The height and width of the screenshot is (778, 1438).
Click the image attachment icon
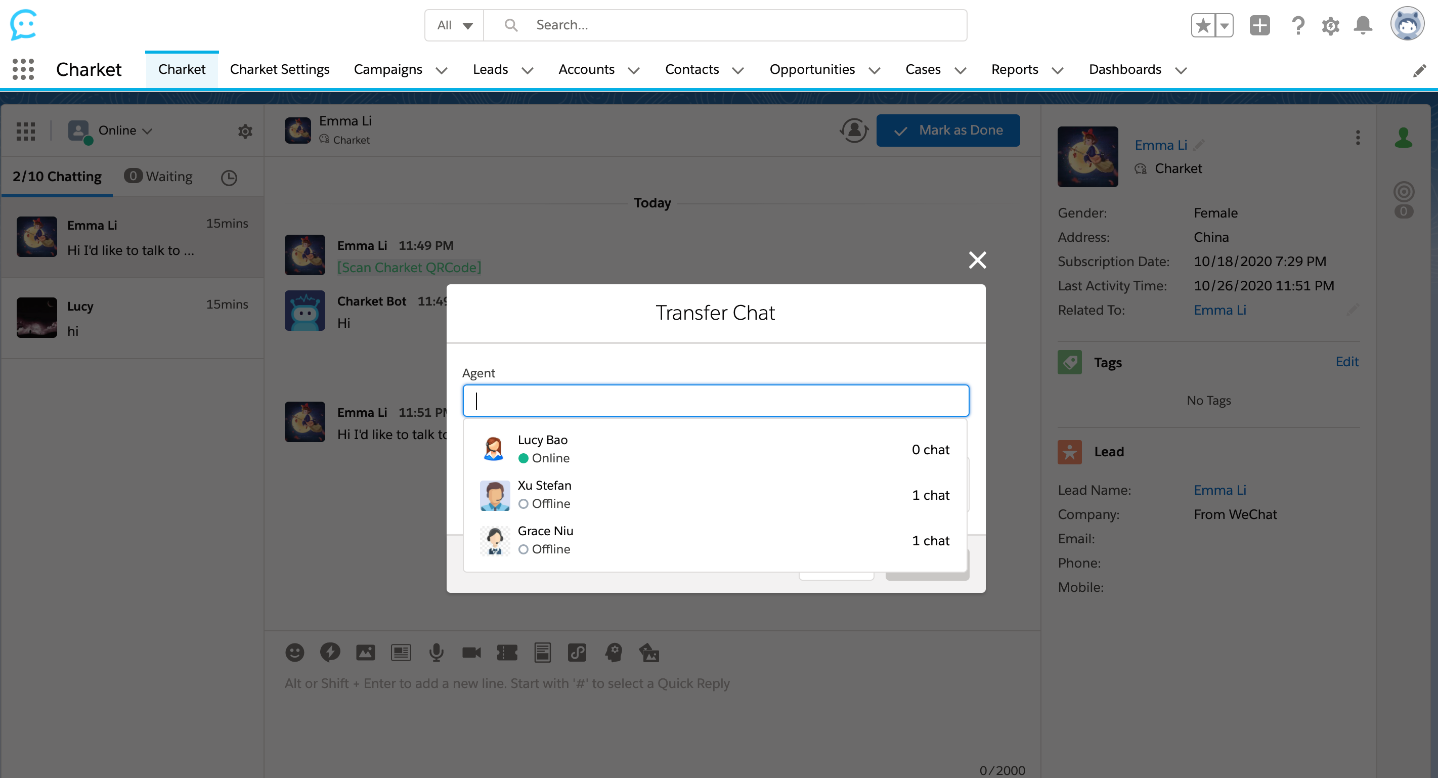tap(366, 652)
